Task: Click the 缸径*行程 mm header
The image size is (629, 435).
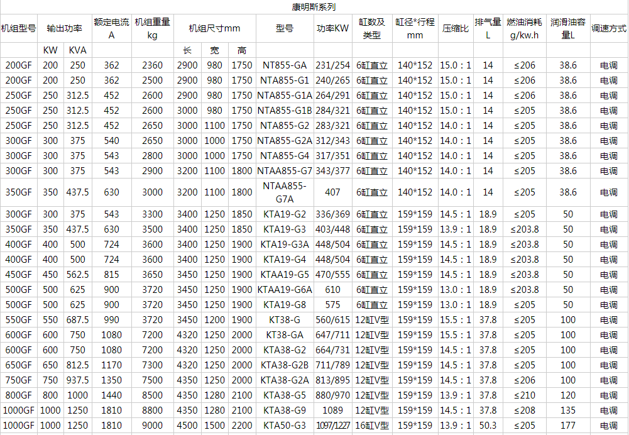Action: [x=415, y=28]
